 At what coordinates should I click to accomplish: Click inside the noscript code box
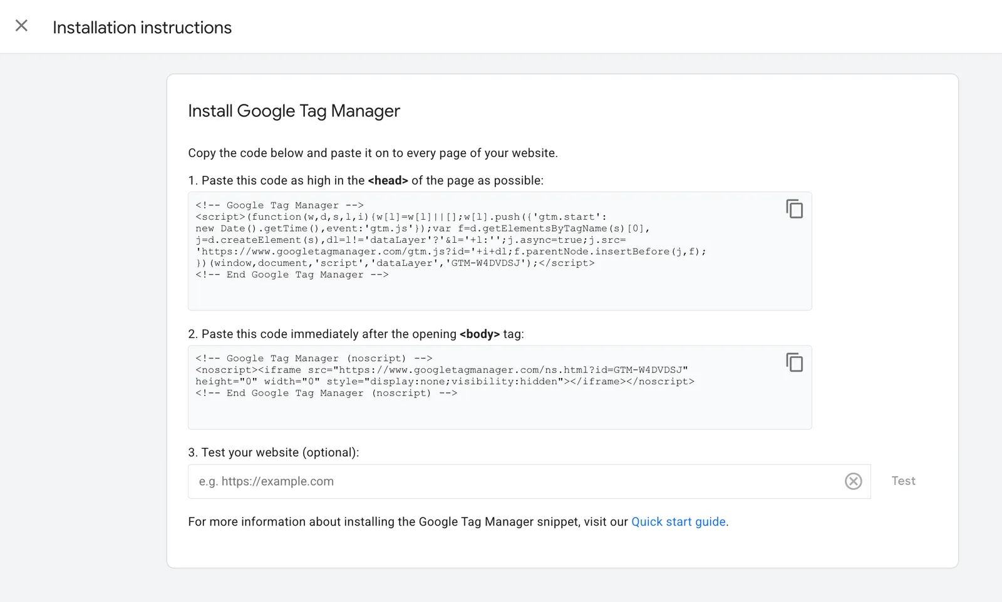click(x=500, y=387)
